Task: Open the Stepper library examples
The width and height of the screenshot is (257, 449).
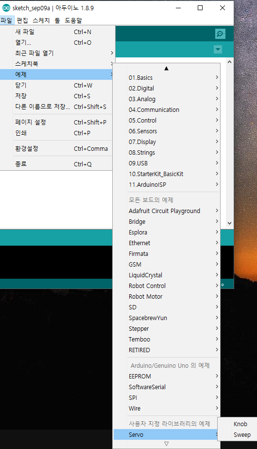Action: (167, 328)
